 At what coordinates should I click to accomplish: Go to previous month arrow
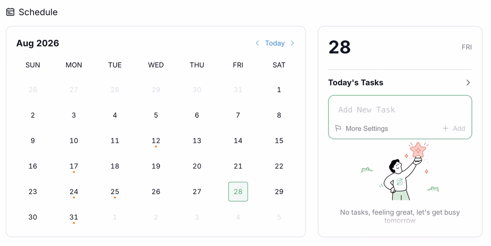(257, 43)
